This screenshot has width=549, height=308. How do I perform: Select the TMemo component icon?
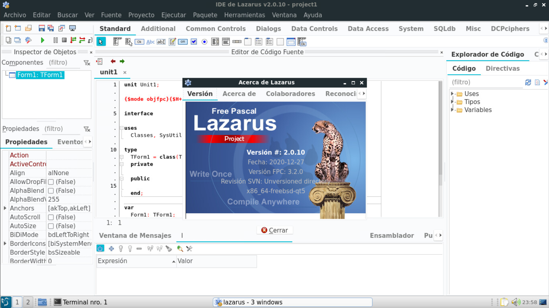pyautogui.click(x=172, y=41)
